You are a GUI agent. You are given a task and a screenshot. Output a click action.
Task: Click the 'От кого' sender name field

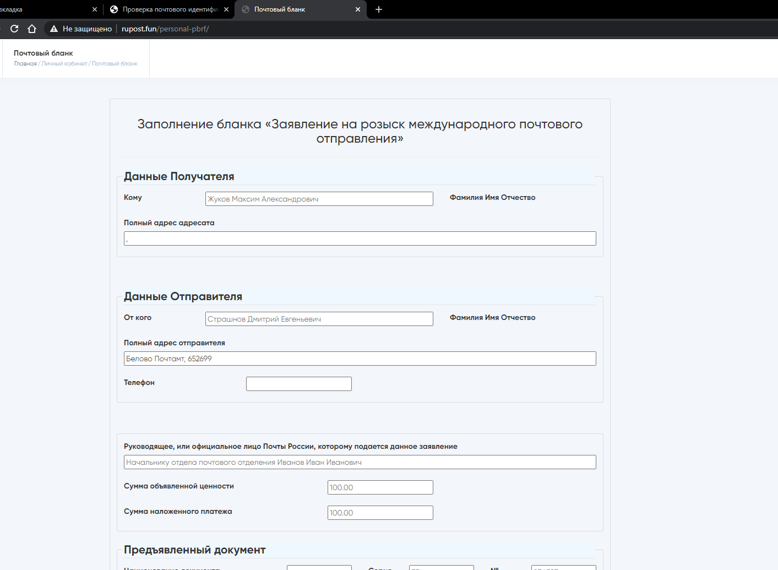tap(319, 319)
